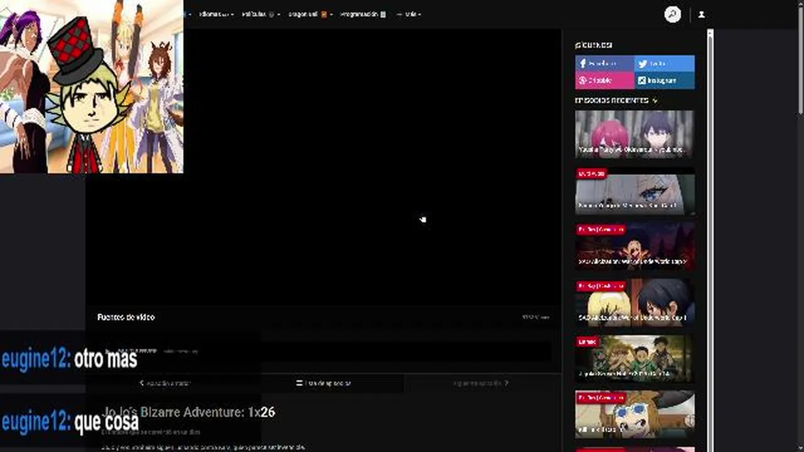This screenshot has height=452, width=804.
Task: Open the search magnifier button
Action: tap(673, 14)
